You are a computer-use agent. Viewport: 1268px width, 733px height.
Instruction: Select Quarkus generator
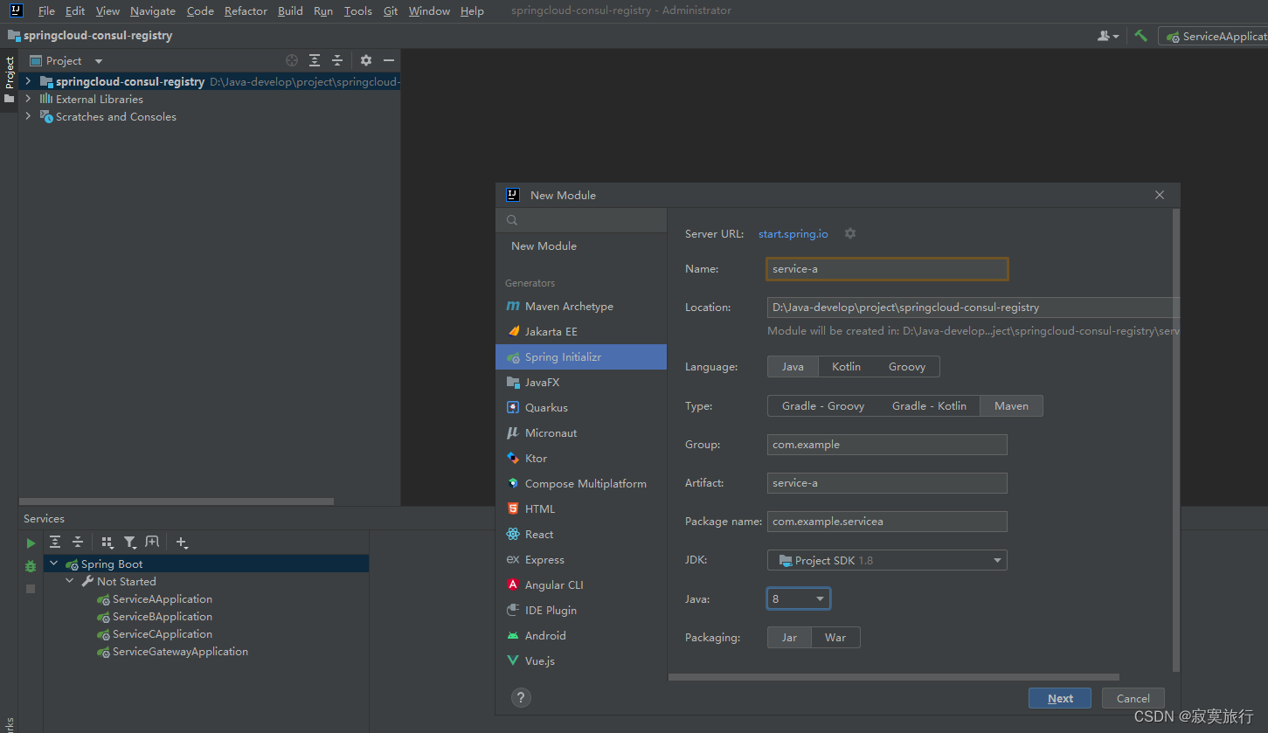tap(580, 408)
